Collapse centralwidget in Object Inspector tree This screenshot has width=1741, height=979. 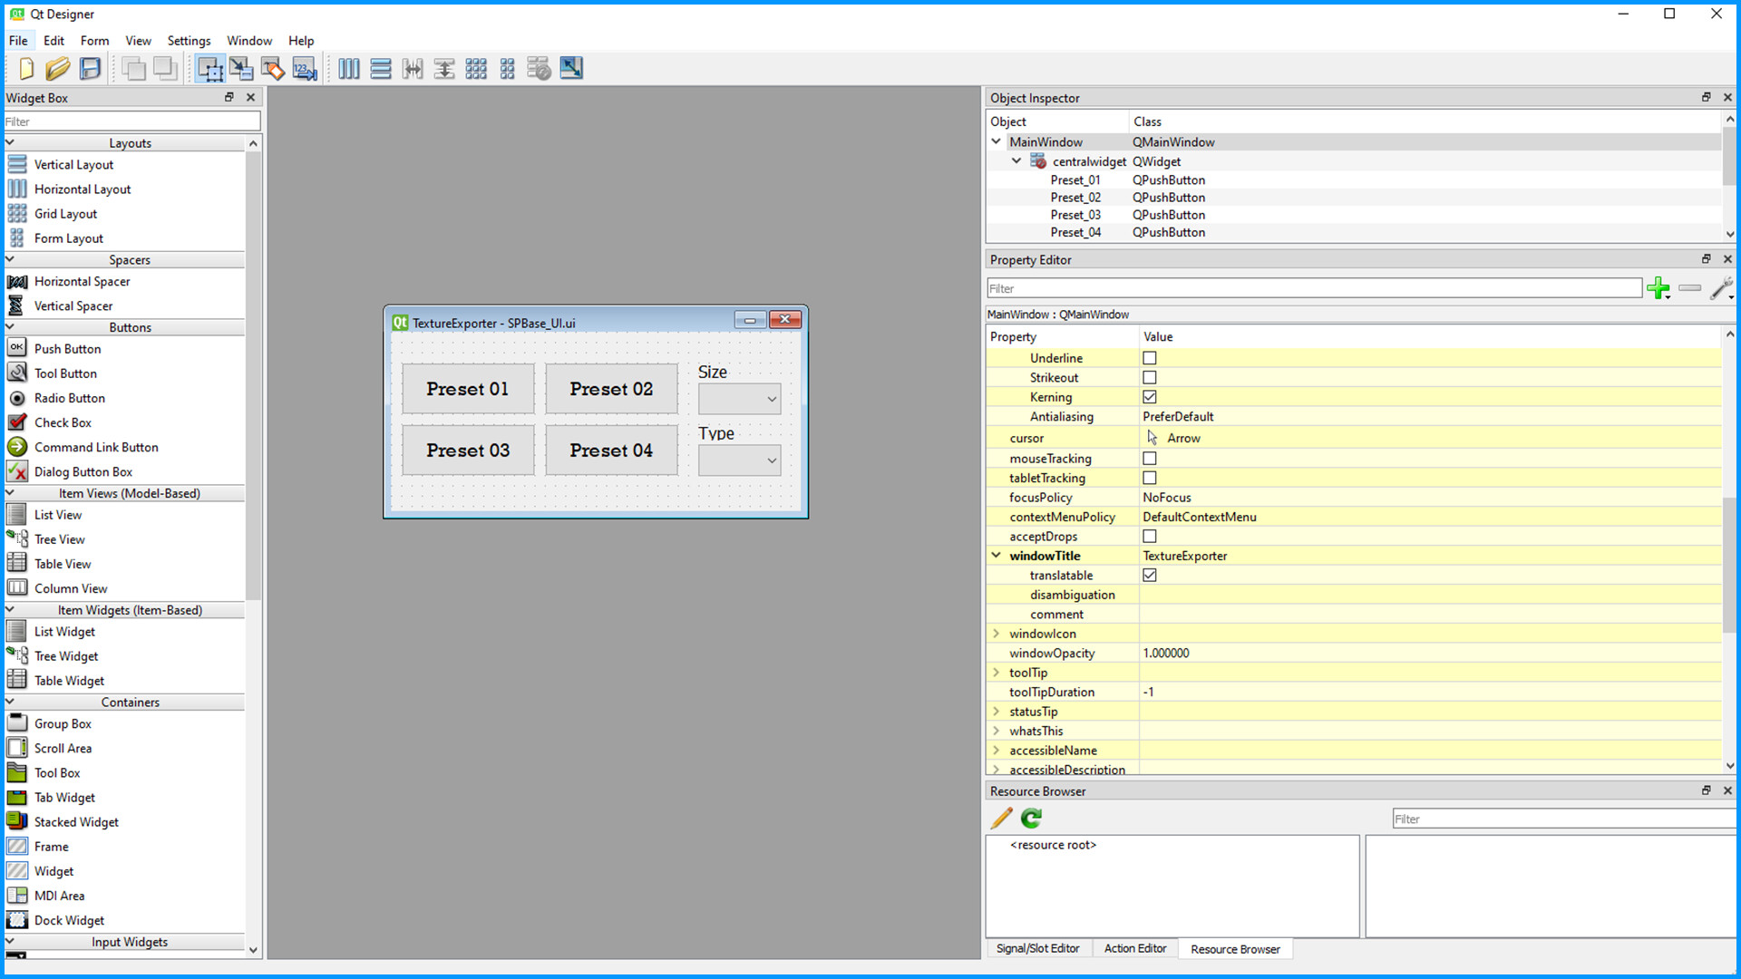pyautogui.click(x=1016, y=161)
